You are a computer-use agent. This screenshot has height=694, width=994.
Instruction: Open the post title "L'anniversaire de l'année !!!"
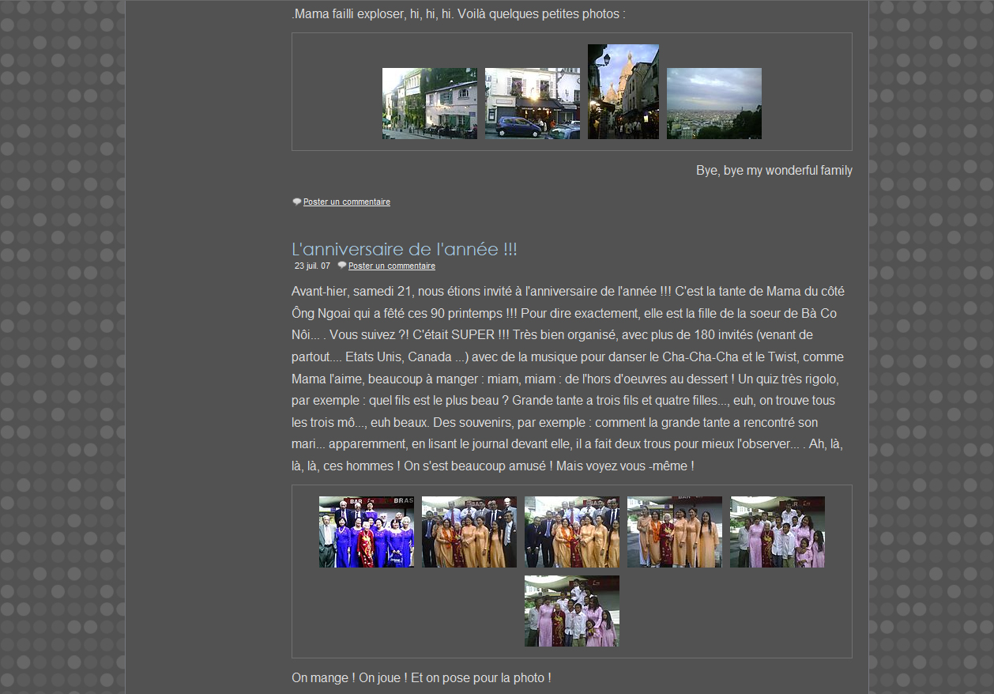tap(404, 249)
